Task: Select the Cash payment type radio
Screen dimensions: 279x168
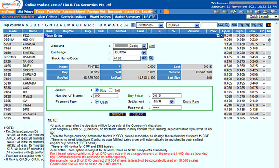Action: coord(97,102)
